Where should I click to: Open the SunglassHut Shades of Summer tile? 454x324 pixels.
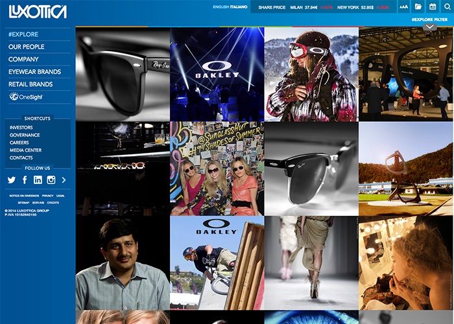click(x=217, y=168)
